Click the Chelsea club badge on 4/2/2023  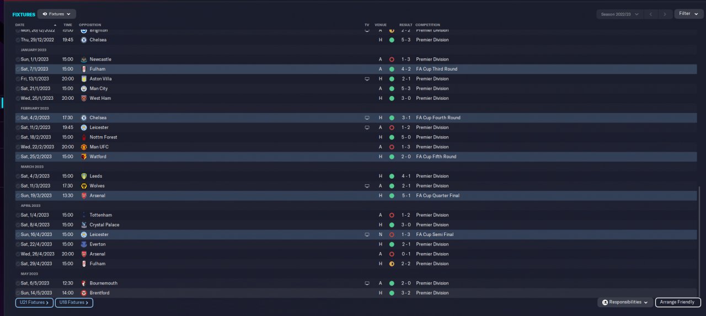(83, 117)
